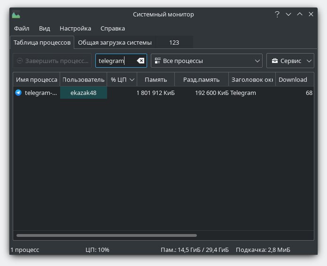Click the Подкачка: 2,8 МиБ status entry

coord(263,250)
